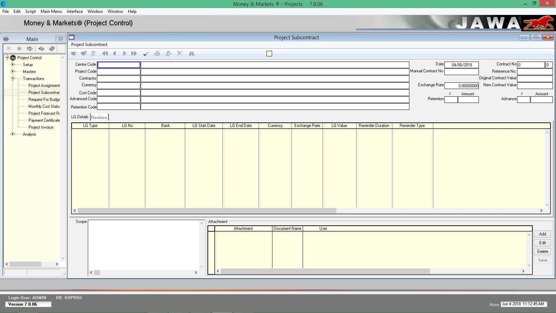Click the collapse-all minus icon in Main panel
This screenshot has height=313, width=556.
coord(19,49)
